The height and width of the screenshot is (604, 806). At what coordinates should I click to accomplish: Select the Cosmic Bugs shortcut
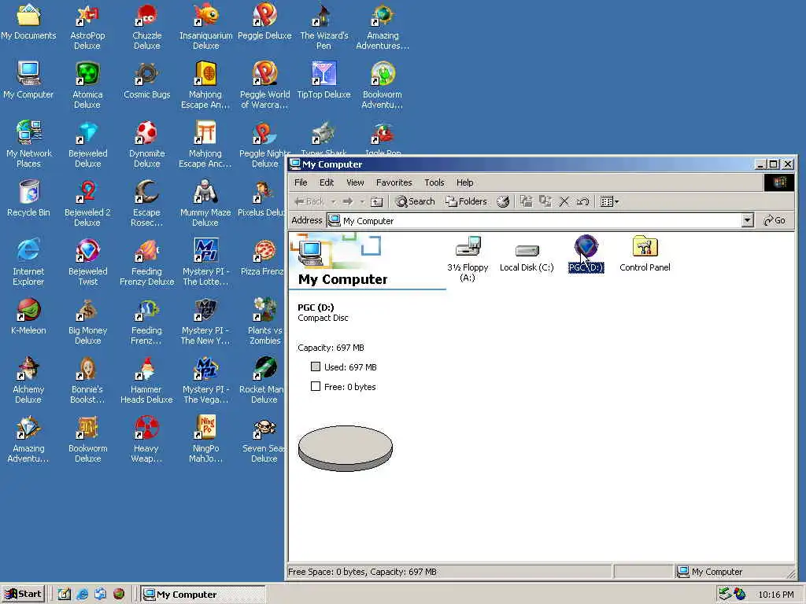[146, 80]
